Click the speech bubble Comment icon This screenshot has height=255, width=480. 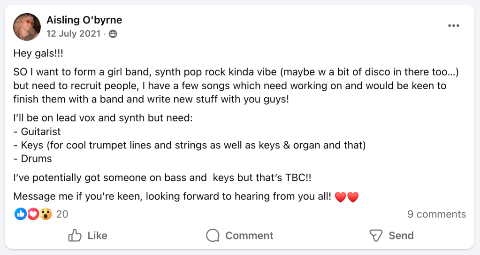click(213, 235)
